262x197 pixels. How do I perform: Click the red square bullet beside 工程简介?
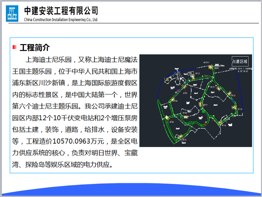15,47
